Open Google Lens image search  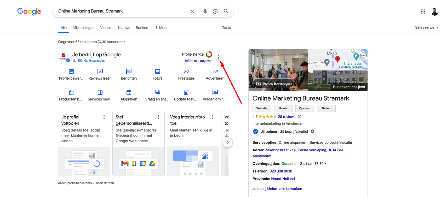(215, 11)
